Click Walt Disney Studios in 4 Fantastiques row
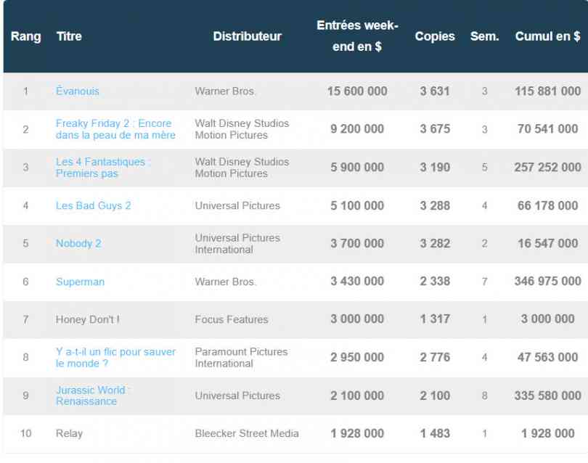Image resolution: width=588 pixels, height=463 pixels. tap(242, 168)
